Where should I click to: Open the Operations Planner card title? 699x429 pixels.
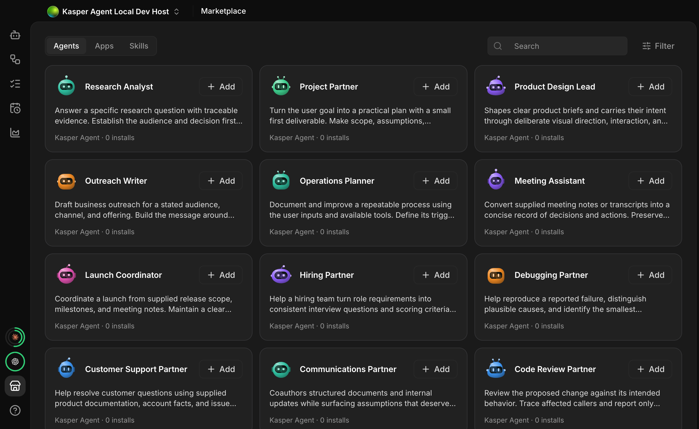point(337,181)
